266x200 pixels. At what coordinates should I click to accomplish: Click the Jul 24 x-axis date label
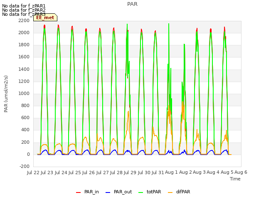[61, 172]
